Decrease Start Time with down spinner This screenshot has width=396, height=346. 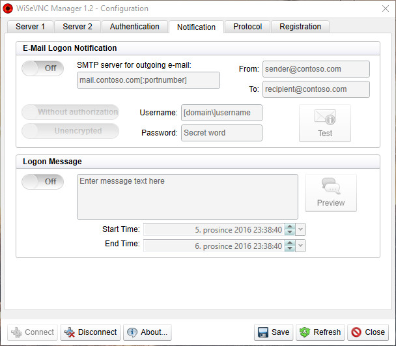(290, 232)
